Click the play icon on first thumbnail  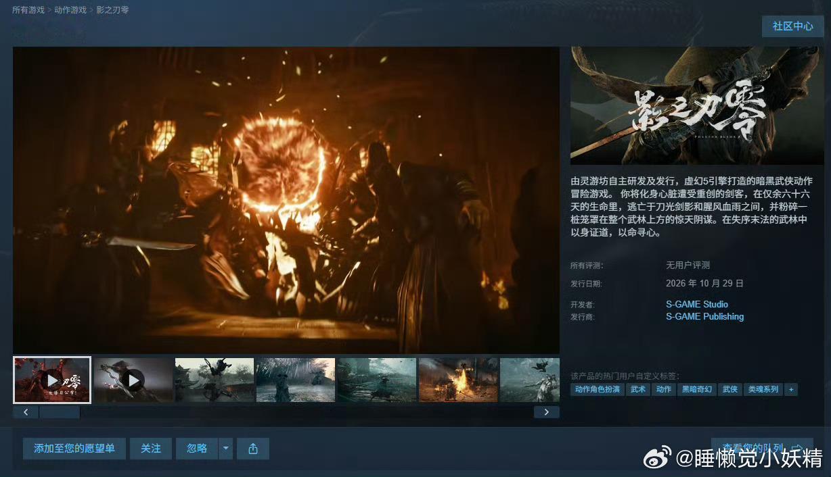coord(53,380)
